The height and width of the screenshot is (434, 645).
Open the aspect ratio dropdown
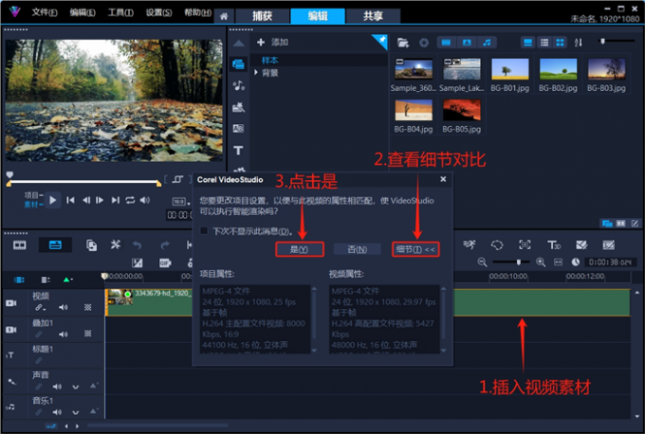click(181, 202)
